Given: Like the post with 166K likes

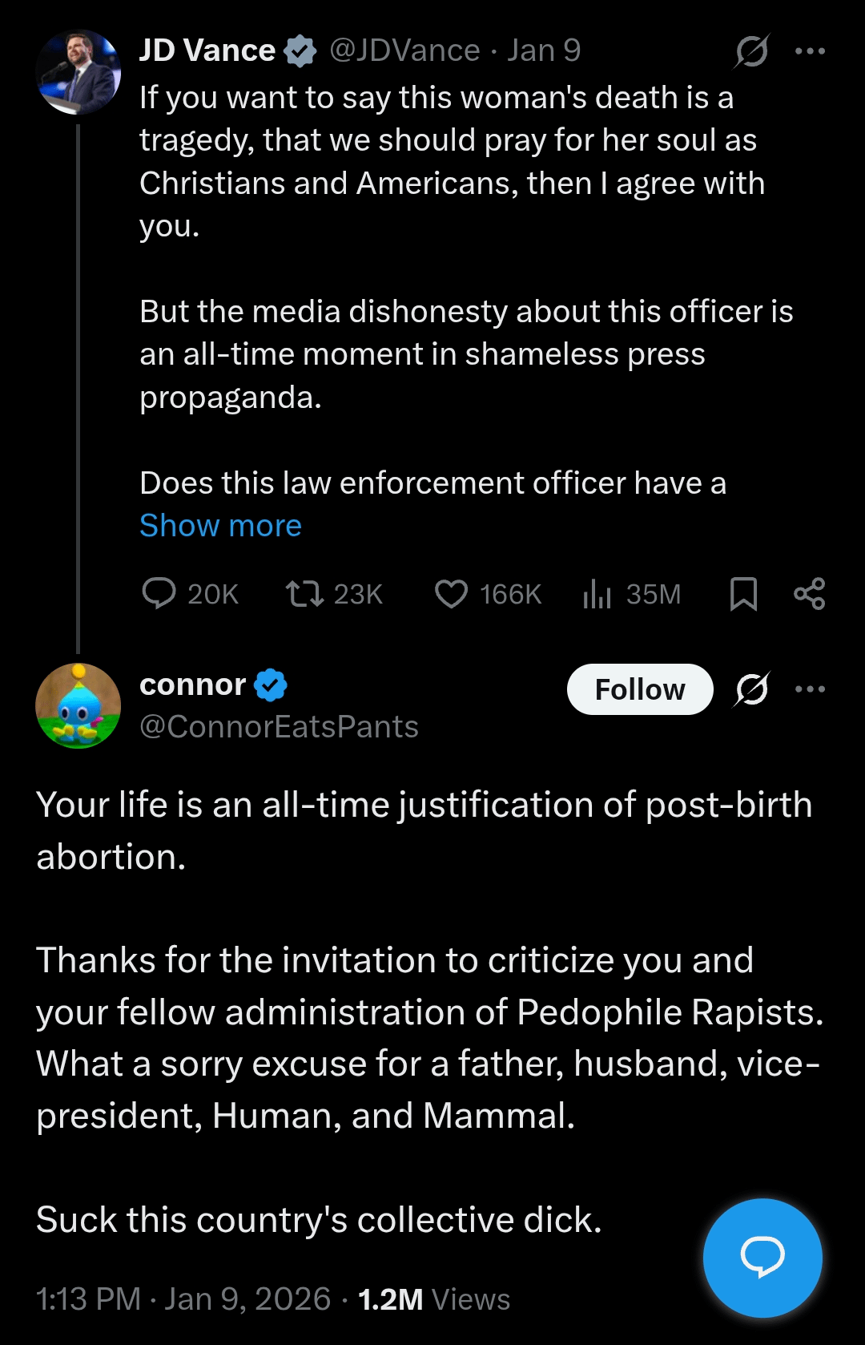Looking at the screenshot, I should pos(451,594).
